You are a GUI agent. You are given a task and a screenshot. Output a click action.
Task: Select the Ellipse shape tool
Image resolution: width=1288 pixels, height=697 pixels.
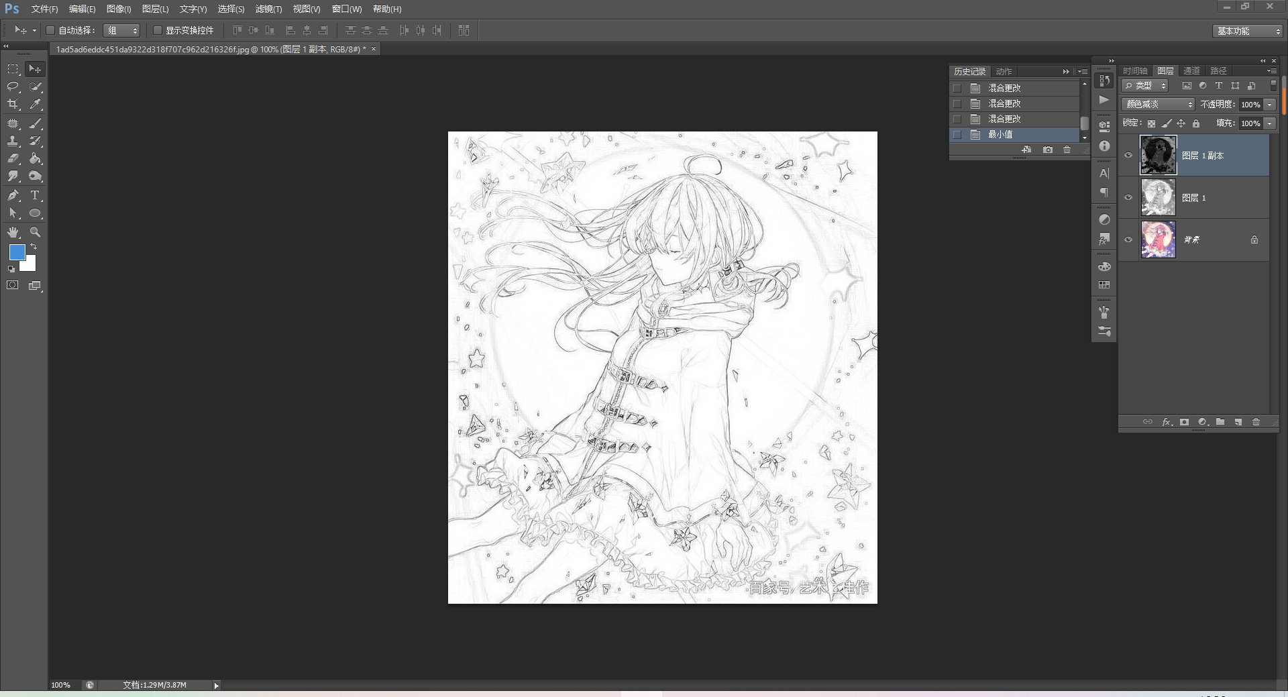pyautogui.click(x=36, y=213)
